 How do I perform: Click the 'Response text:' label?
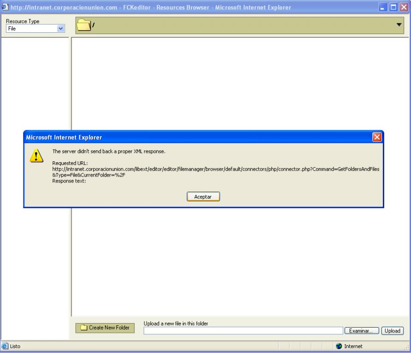tap(69, 181)
